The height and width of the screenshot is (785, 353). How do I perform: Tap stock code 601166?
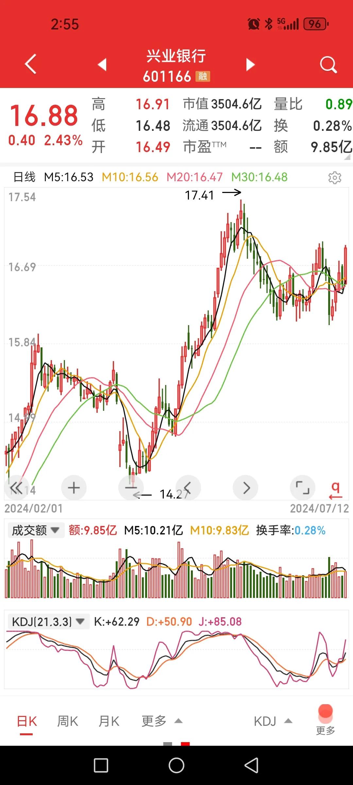click(x=167, y=77)
